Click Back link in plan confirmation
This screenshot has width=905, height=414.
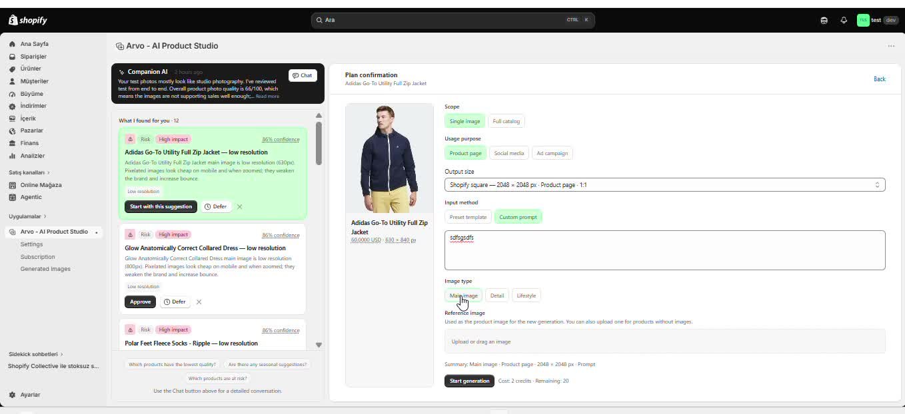tap(880, 79)
